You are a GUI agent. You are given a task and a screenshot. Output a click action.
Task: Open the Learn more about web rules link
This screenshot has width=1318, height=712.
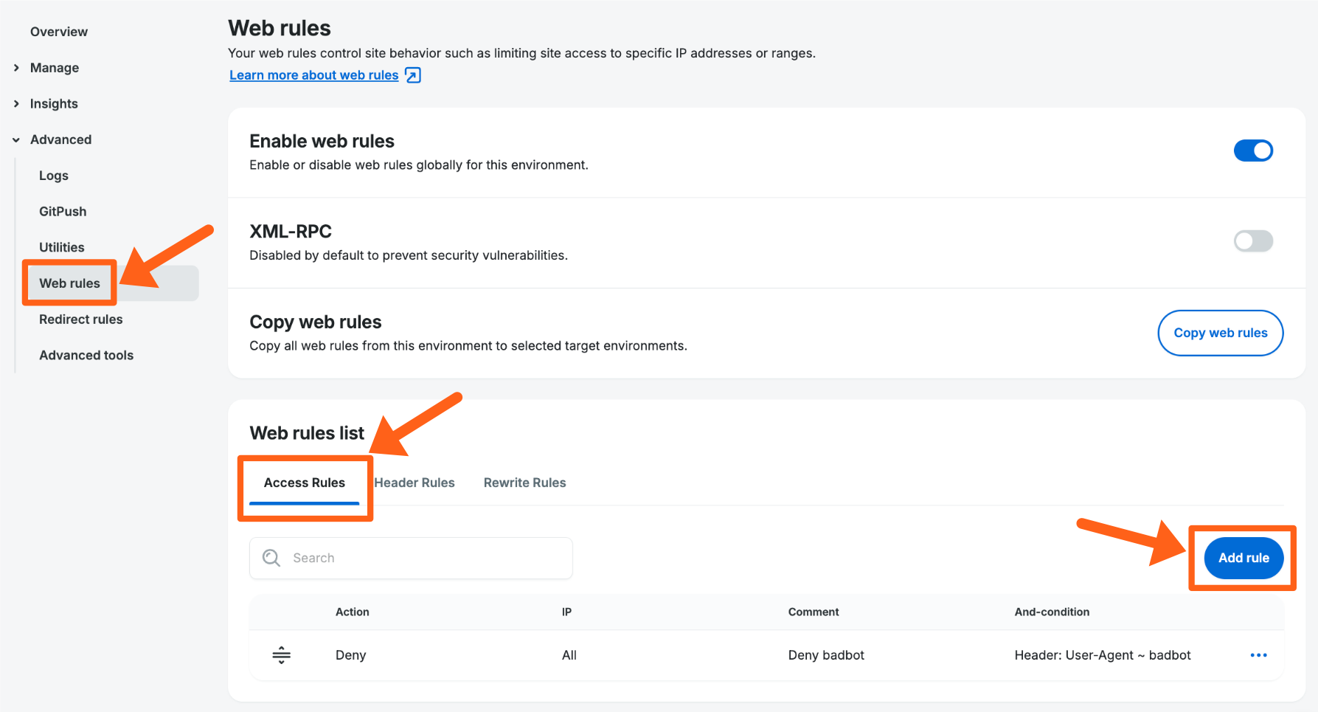pos(313,75)
